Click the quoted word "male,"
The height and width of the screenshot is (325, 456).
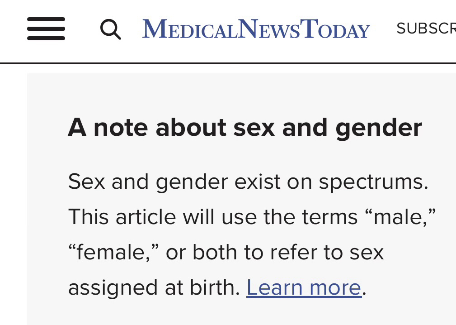(x=400, y=217)
